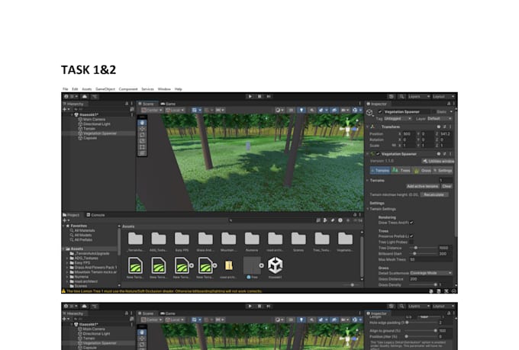Open the Numena folder in the Assets grid
This screenshot has width=519, height=350.
tap(252, 239)
